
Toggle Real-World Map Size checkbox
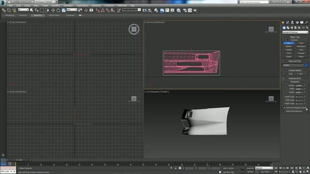pyautogui.click(x=284, y=111)
